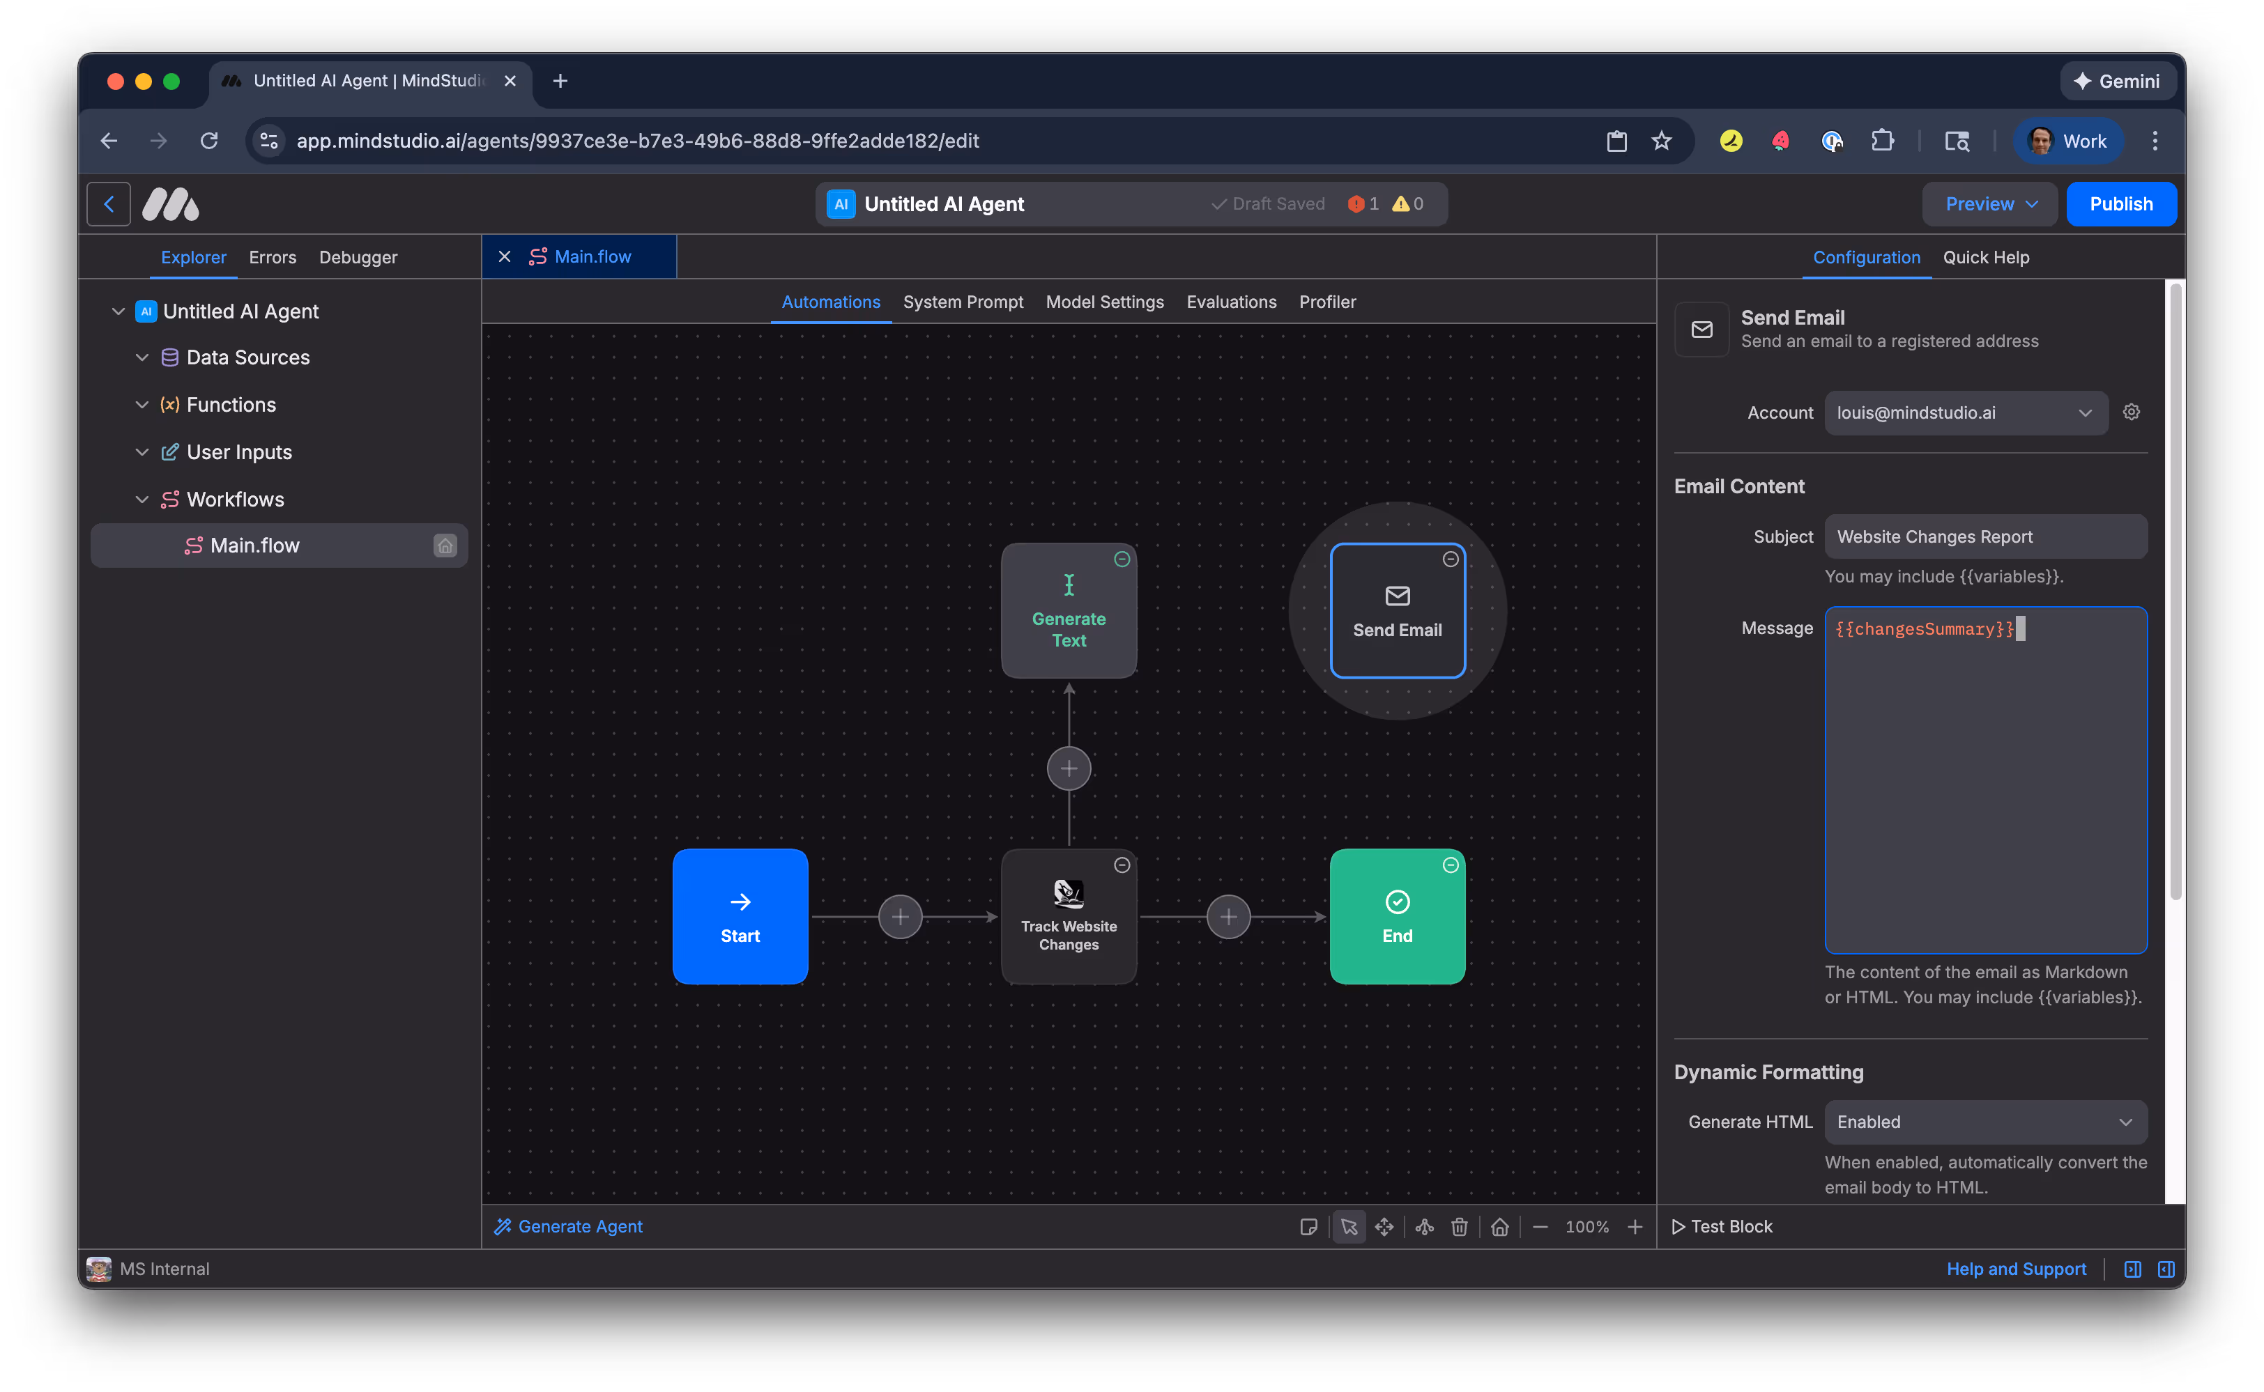Click the home reset view icon
This screenshot has height=1392, width=2264.
[x=1499, y=1226]
